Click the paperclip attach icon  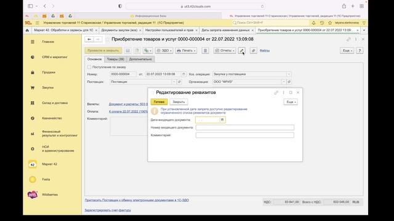[x=254, y=50]
